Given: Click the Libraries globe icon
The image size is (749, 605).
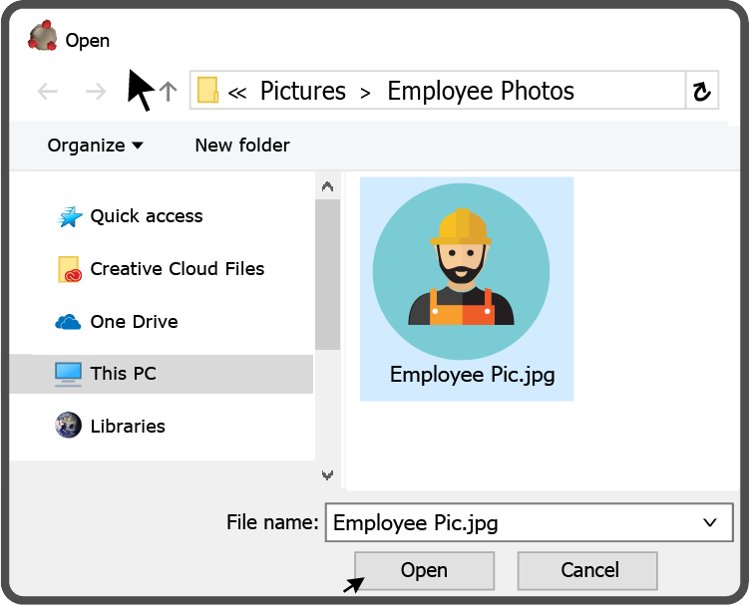Looking at the screenshot, I should click(68, 425).
